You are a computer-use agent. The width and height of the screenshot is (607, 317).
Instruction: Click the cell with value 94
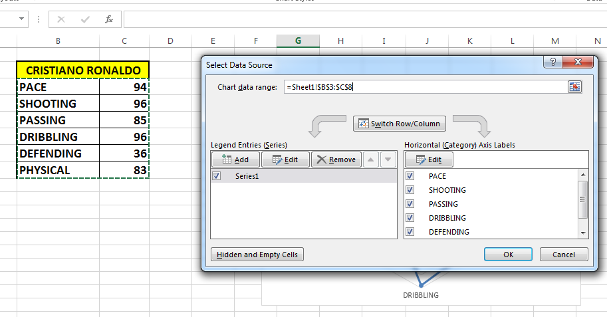[124, 87]
